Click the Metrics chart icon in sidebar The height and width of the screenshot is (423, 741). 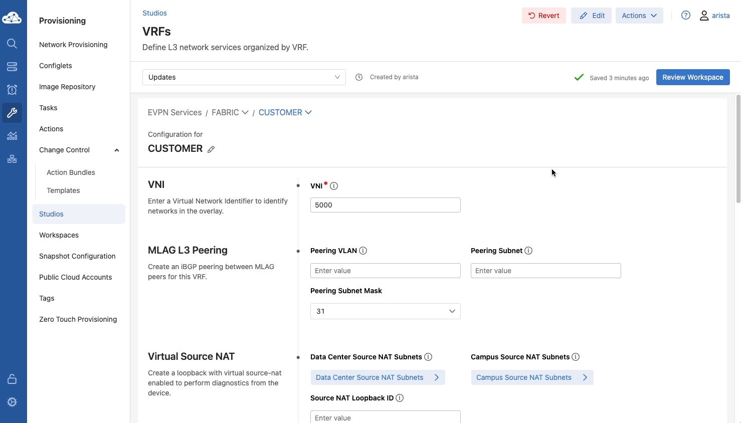[x=12, y=136]
